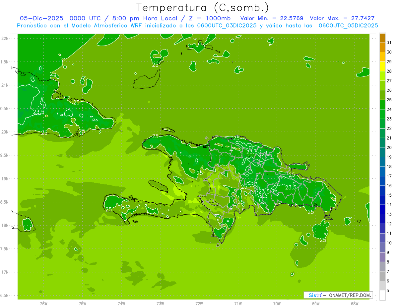Click '0600UTC_03DIC2025' initialization time text
Screen dimensions: 398x308
click(227, 26)
